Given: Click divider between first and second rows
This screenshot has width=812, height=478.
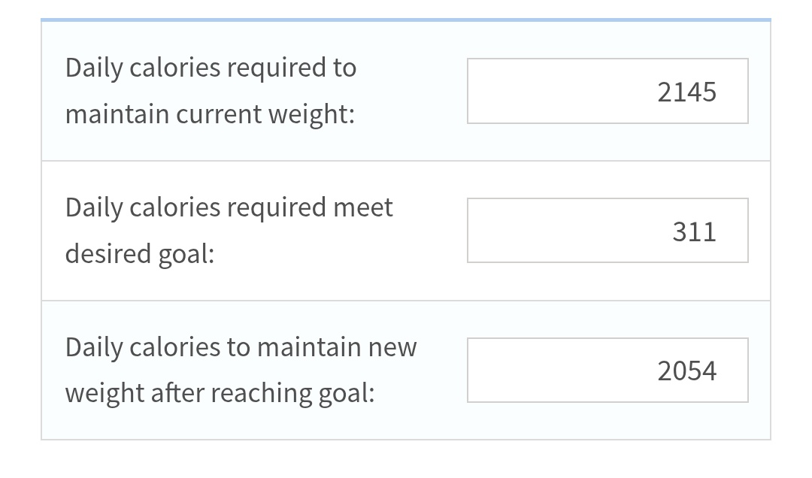Looking at the screenshot, I should pos(406,161).
